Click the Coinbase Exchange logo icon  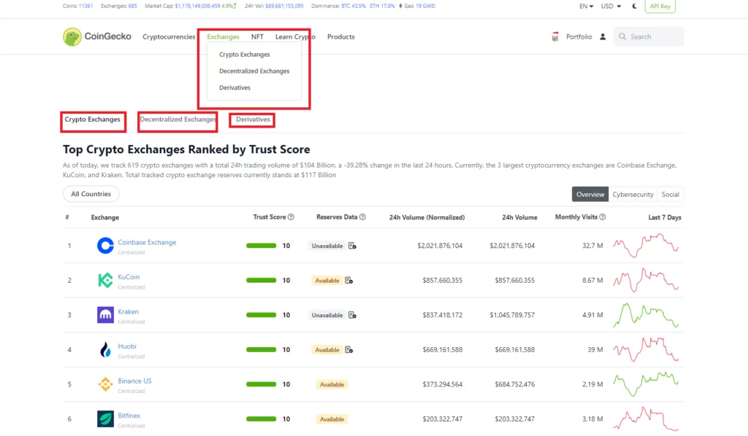tap(105, 246)
